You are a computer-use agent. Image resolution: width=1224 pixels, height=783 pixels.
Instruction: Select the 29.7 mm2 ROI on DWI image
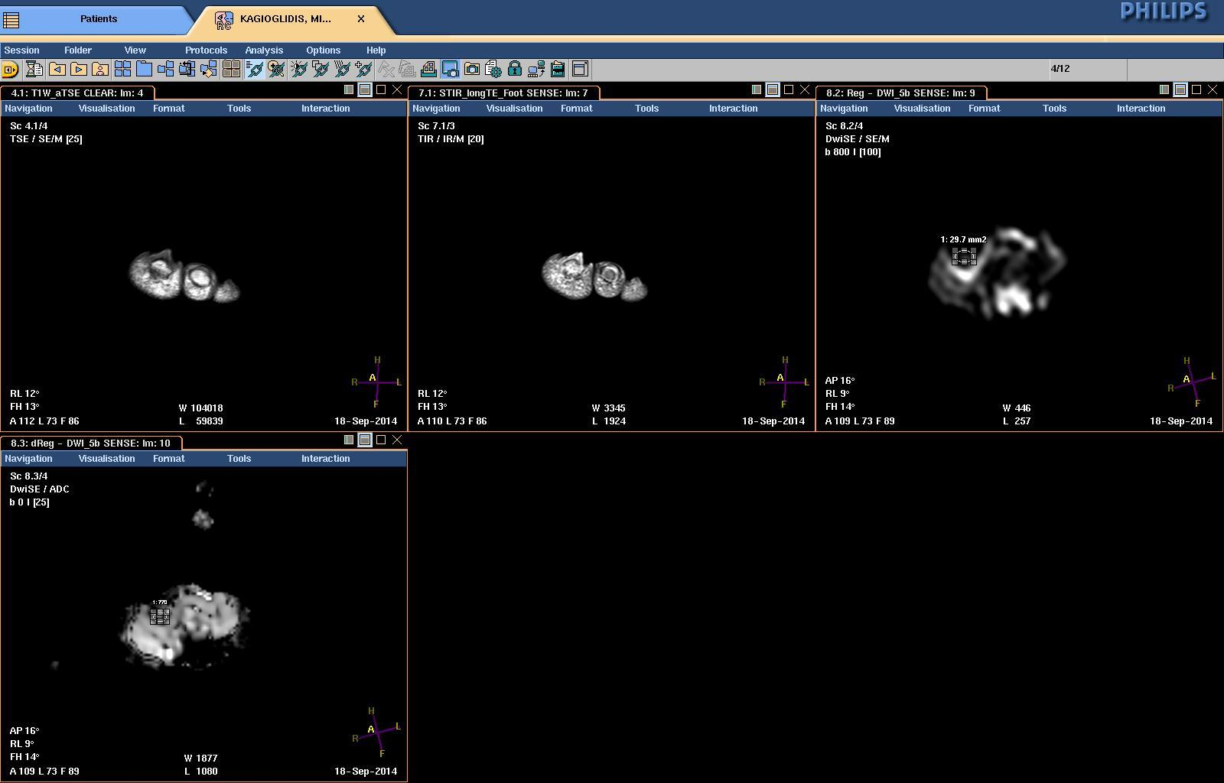[x=964, y=256]
